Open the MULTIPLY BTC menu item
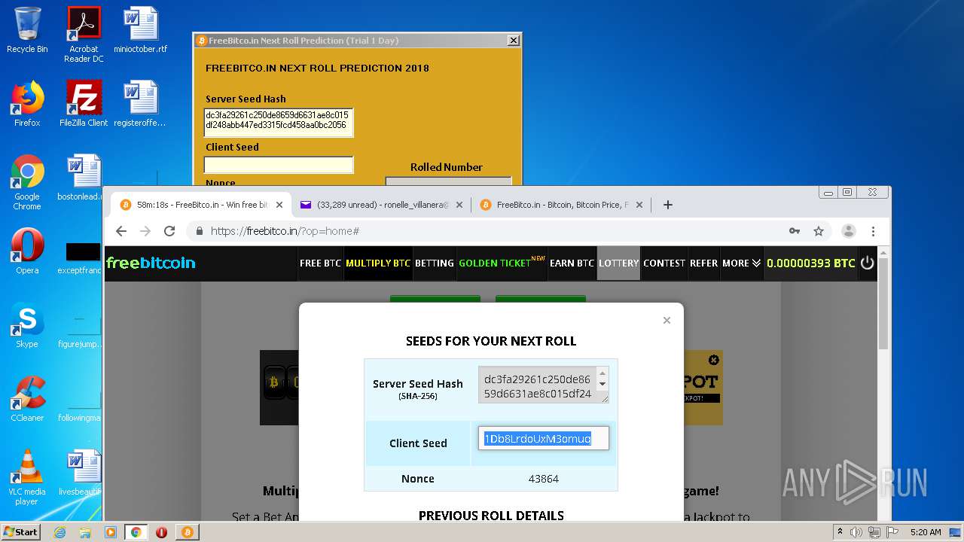Viewport: 964px width, 542px height. [x=378, y=263]
